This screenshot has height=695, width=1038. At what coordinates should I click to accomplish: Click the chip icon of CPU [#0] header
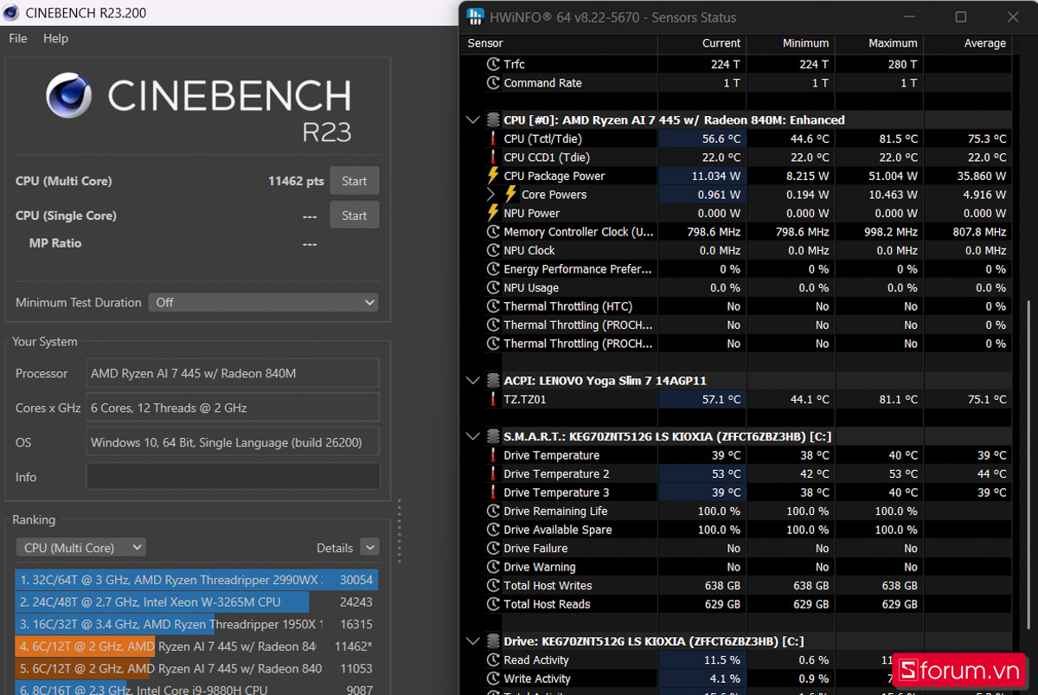[x=493, y=120]
